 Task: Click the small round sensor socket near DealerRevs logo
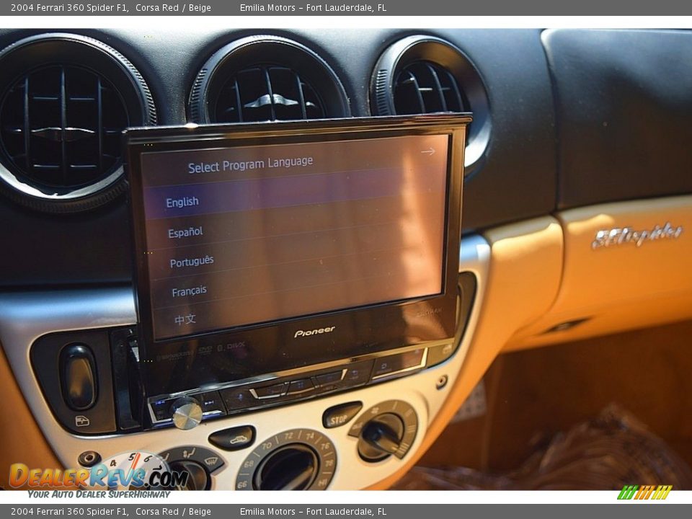click(x=89, y=458)
